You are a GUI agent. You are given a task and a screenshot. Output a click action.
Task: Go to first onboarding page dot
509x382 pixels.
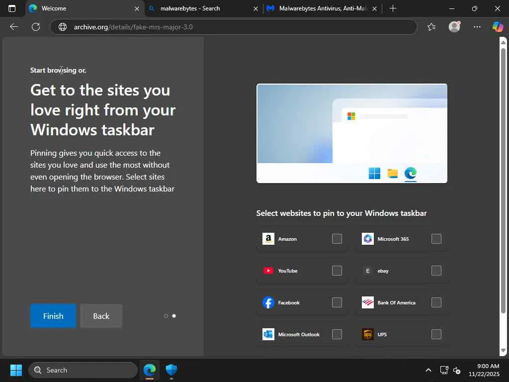point(166,316)
